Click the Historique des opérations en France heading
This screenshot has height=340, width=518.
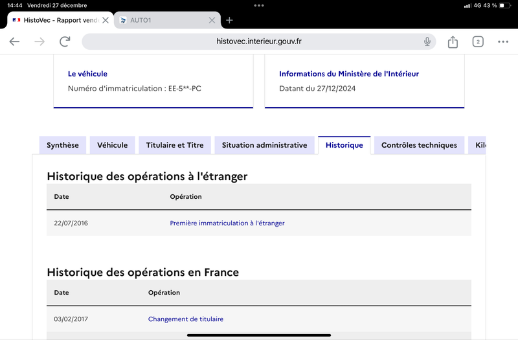pyautogui.click(x=142, y=272)
